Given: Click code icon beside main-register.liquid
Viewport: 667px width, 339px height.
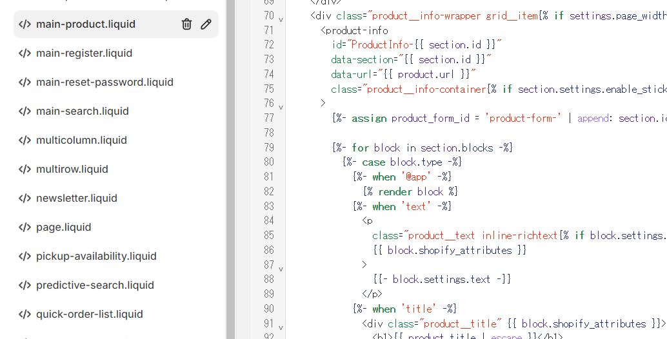Looking at the screenshot, I should (x=25, y=53).
